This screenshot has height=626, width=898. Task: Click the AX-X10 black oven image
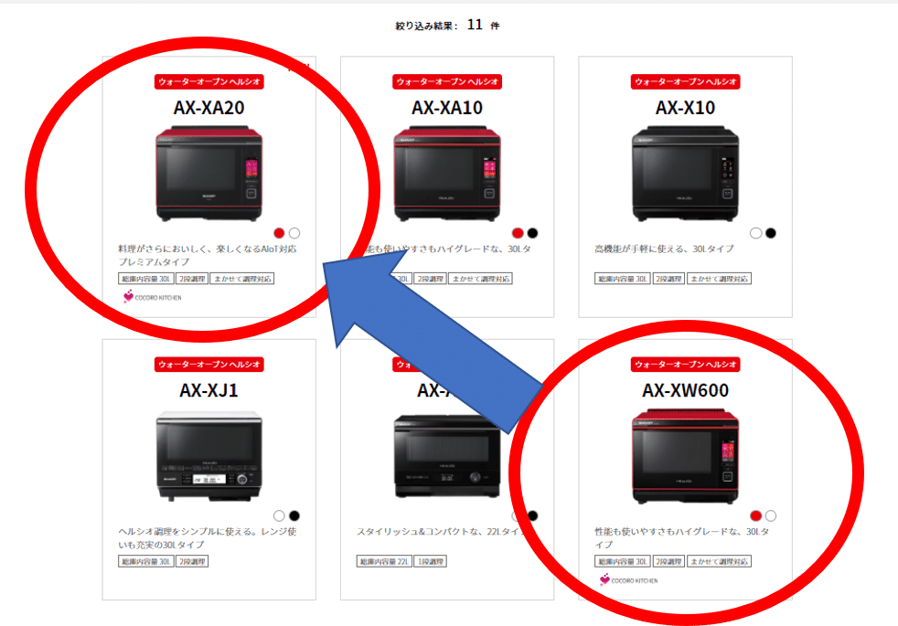[x=686, y=174]
